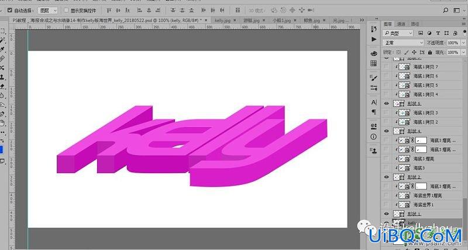Enable the 显示变换控件 checkbox

pyautogui.click(x=66, y=10)
